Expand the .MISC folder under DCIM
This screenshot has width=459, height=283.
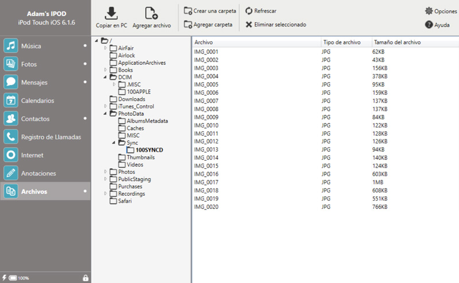[x=114, y=84]
